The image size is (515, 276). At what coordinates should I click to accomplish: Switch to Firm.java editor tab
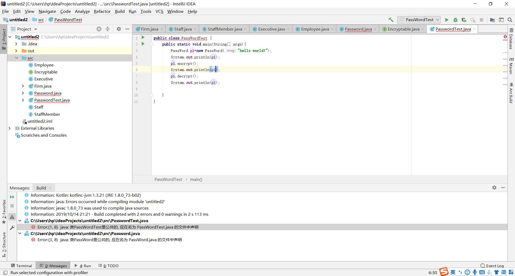point(149,29)
